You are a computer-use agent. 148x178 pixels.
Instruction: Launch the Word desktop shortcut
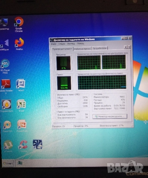[20, 85]
